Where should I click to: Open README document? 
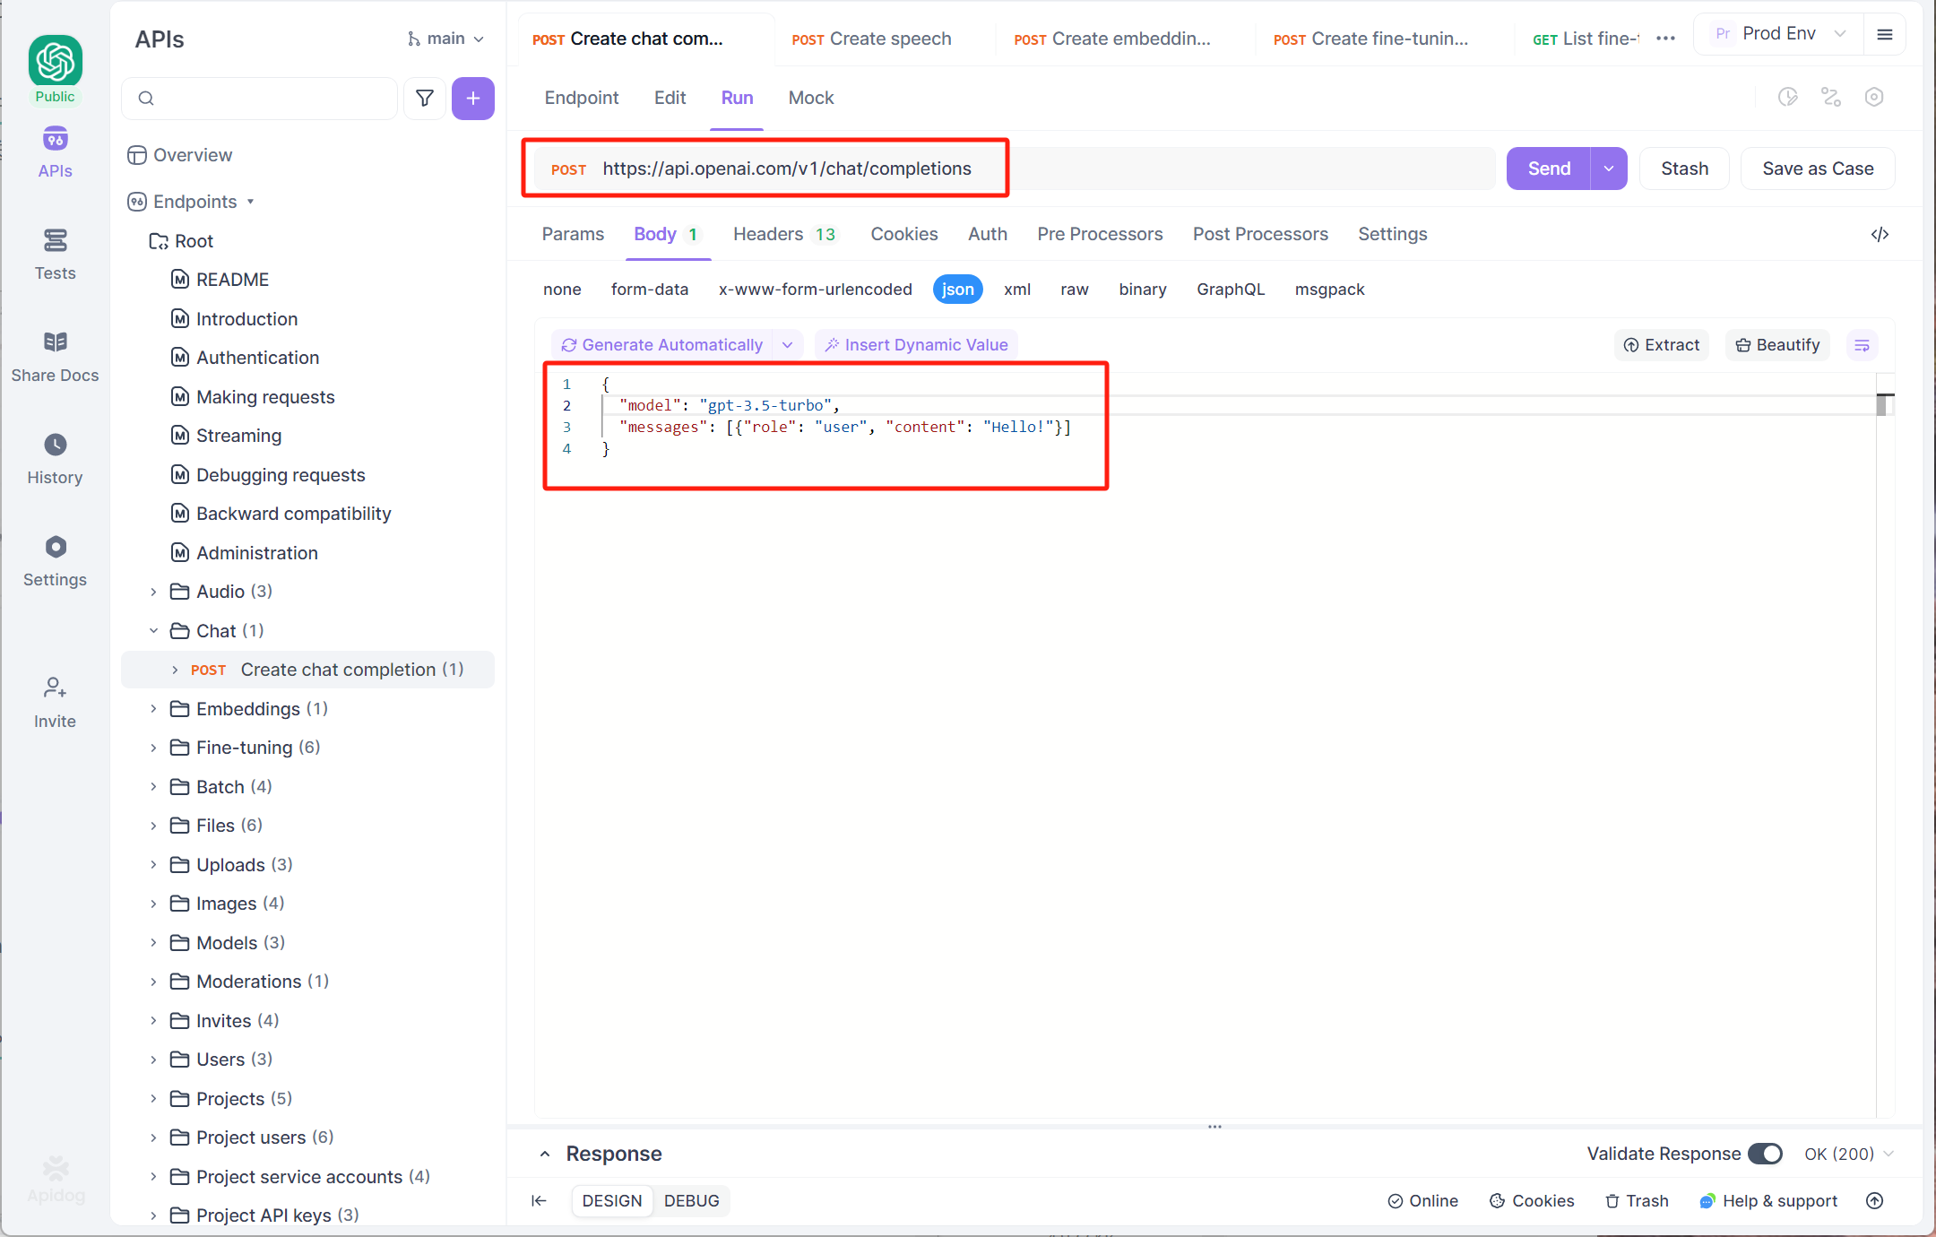click(x=220, y=280)
